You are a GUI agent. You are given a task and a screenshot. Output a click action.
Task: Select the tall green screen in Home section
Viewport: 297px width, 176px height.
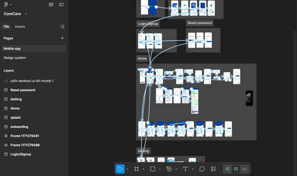pos(195,102)
